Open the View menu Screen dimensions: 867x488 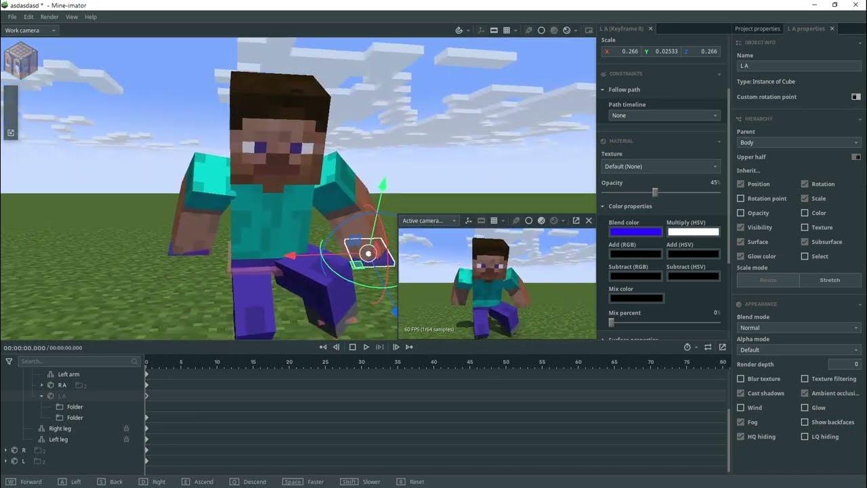[x=71, y=17]
